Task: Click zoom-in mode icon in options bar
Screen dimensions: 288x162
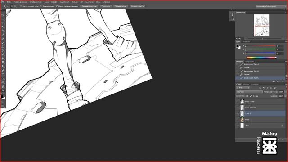Action: point(12,6)
